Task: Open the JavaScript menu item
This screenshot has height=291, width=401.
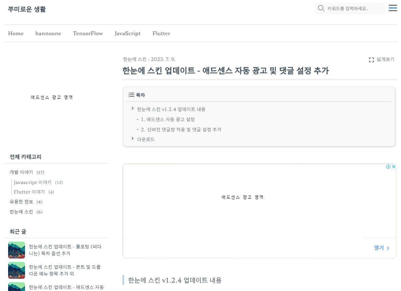Action: click(127, 33)
